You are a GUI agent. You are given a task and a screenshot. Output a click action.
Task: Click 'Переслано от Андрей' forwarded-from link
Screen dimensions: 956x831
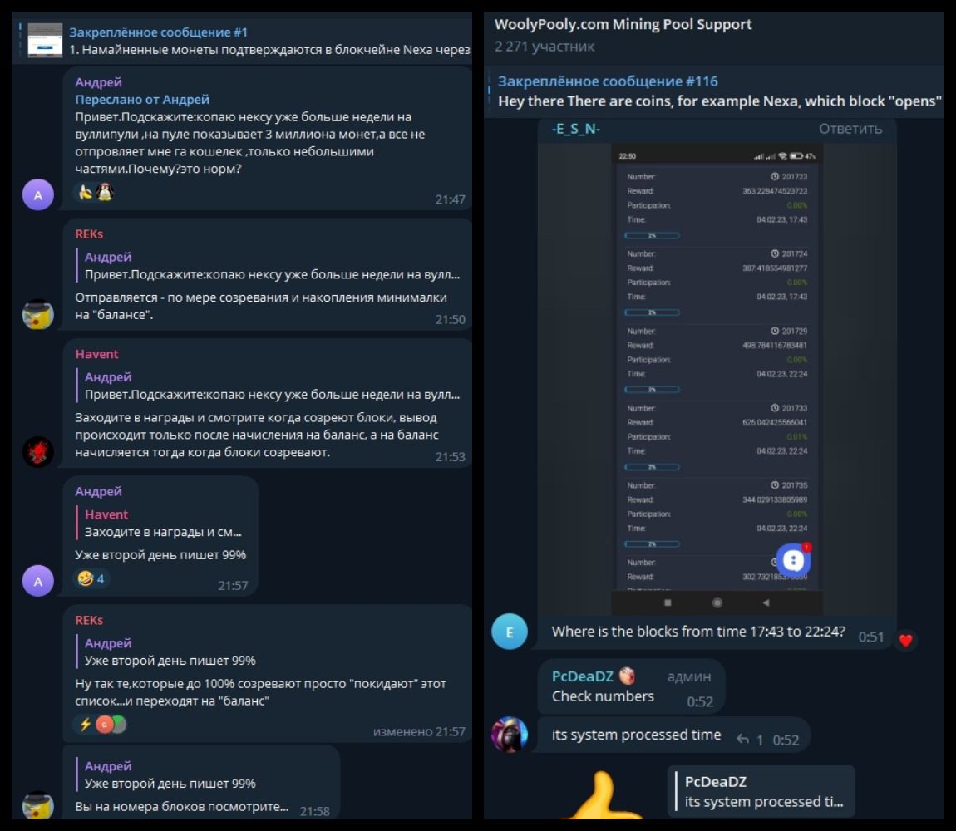142,100
